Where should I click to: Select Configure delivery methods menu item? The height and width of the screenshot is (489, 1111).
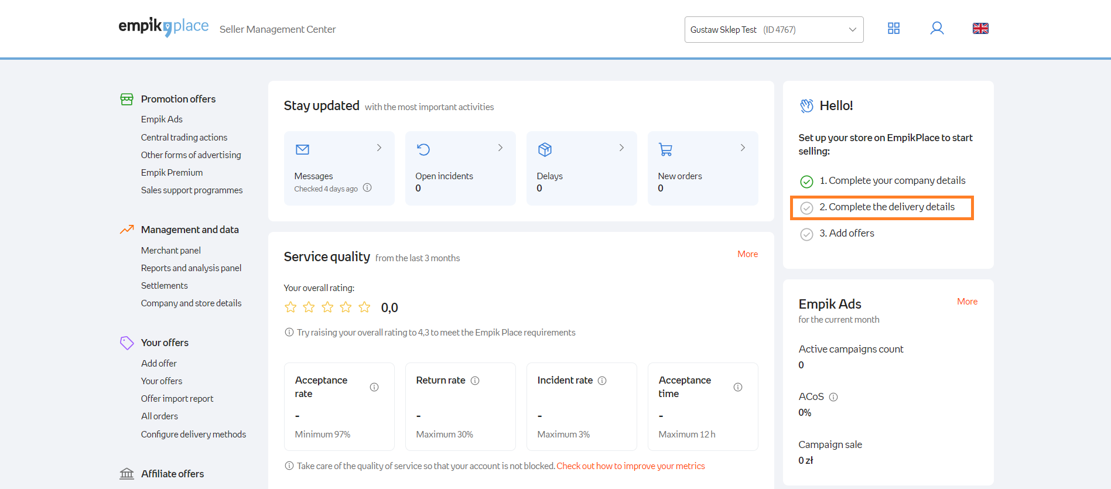(193, 435)
